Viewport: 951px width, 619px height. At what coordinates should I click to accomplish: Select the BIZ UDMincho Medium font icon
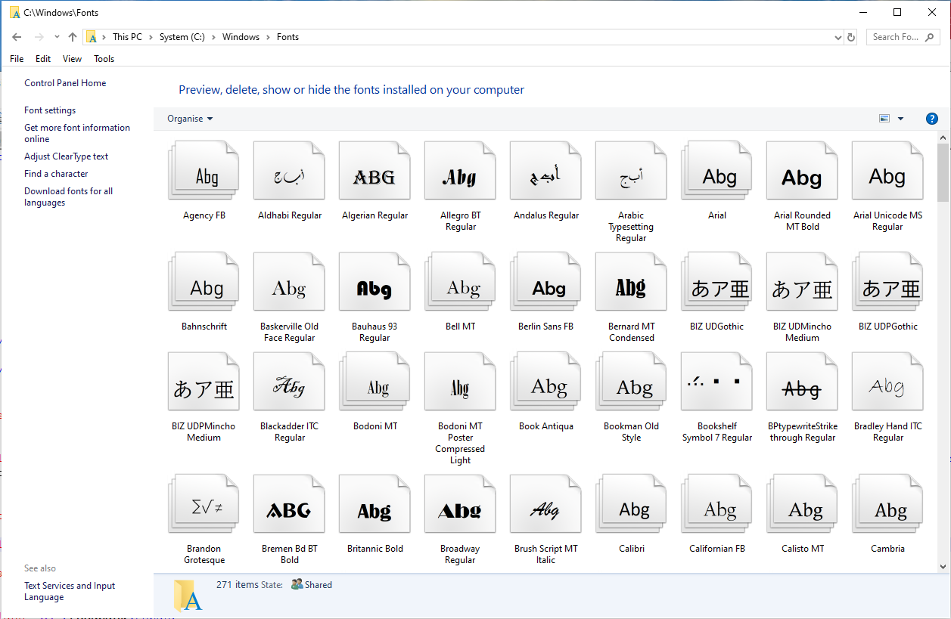coord(802,283)
